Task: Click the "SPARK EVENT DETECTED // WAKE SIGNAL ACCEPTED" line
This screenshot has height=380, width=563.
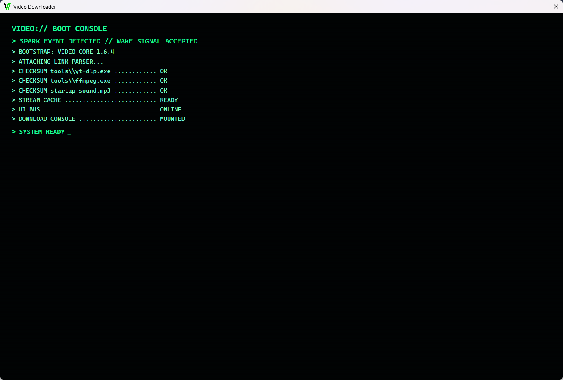Action: [105, 41]
